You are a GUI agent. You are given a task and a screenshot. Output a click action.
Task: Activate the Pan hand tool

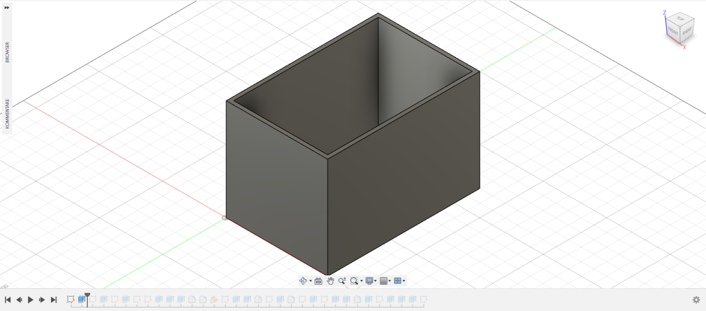click(330, 281)
